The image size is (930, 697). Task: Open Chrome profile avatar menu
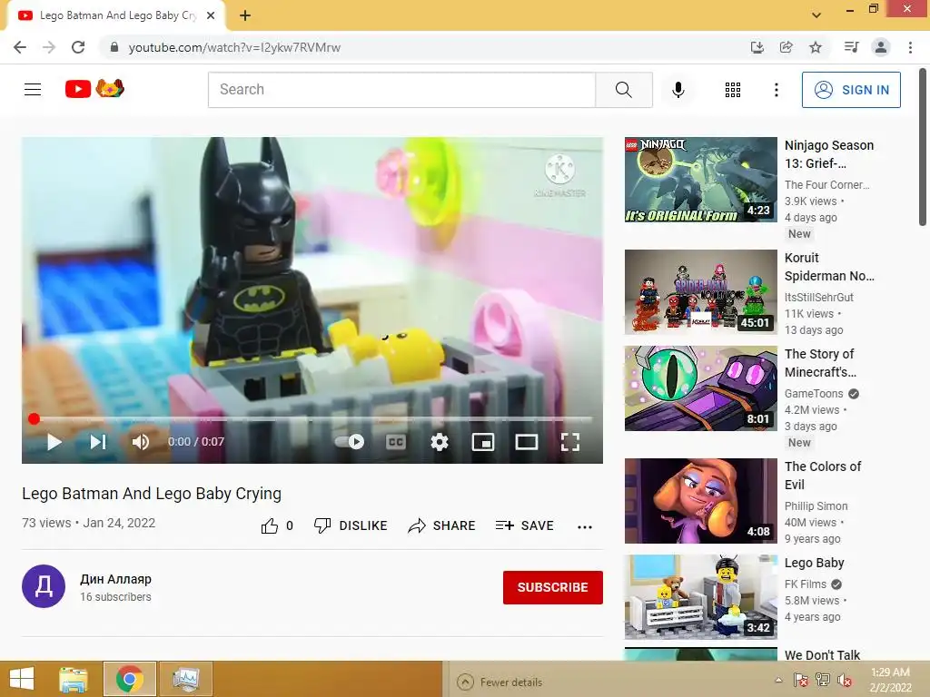coord(881,47)
